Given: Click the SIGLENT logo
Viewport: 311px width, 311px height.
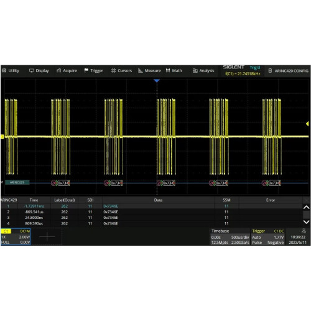Looking at the screenshot, I should coord(234,67).
